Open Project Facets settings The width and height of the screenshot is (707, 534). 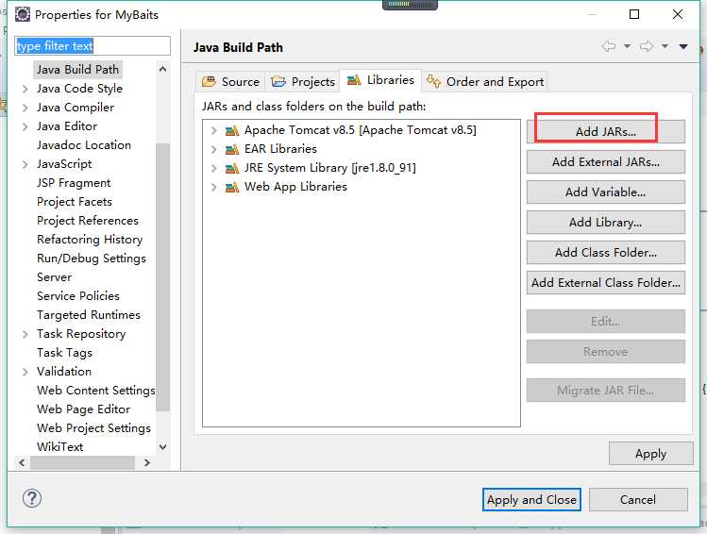tap(75, 202)
